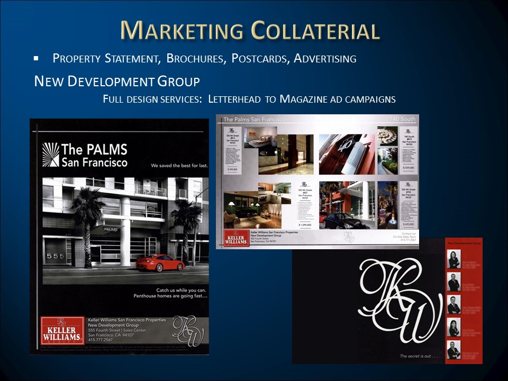Click the second agent portrait on red strip
The image size is (508, 381).
pos(454,282)
